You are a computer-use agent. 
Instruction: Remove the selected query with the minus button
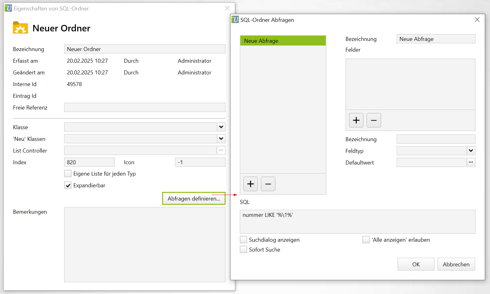(268, 184)
